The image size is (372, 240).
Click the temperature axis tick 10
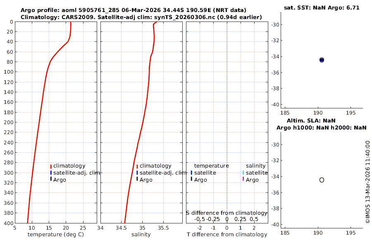tap(31, 228)
